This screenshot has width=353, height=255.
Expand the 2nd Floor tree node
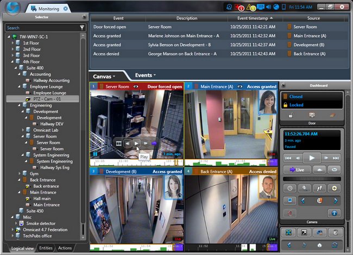(12, 49)
